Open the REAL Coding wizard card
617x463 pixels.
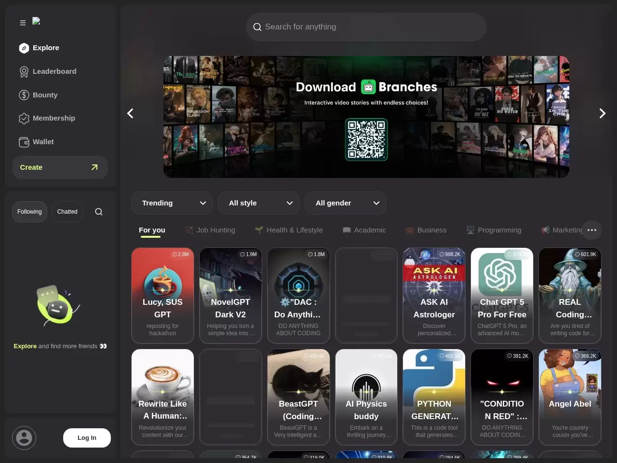point(570,296)
